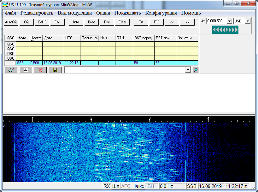Click the << previous macros button

pos(172,22)
